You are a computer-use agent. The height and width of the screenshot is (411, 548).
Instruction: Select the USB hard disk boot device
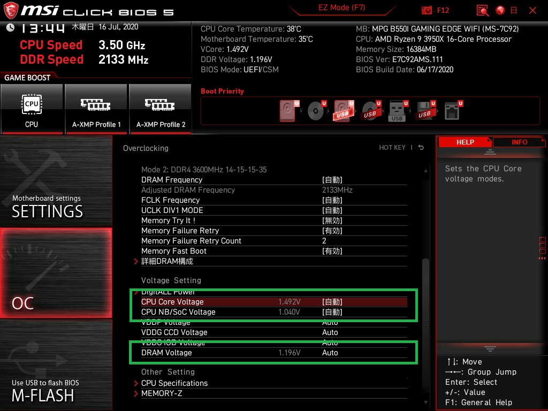coord(344,111)
